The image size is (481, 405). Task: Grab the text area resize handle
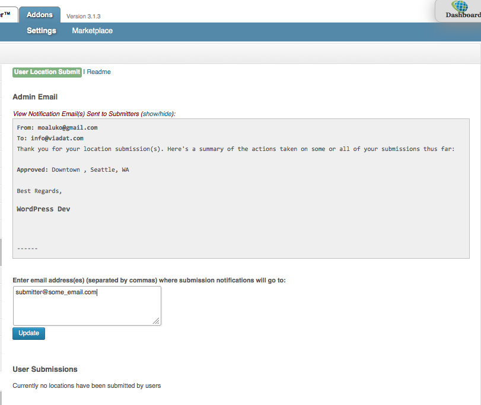click(156, 320)
